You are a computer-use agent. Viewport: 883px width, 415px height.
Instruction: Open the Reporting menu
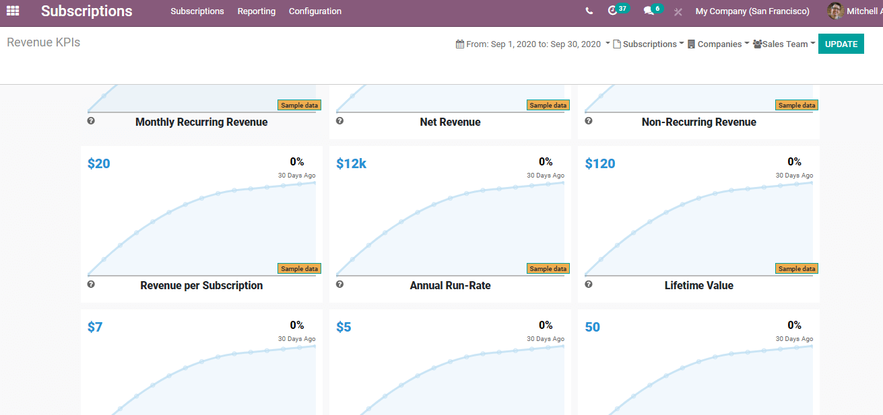coord(257,11)
